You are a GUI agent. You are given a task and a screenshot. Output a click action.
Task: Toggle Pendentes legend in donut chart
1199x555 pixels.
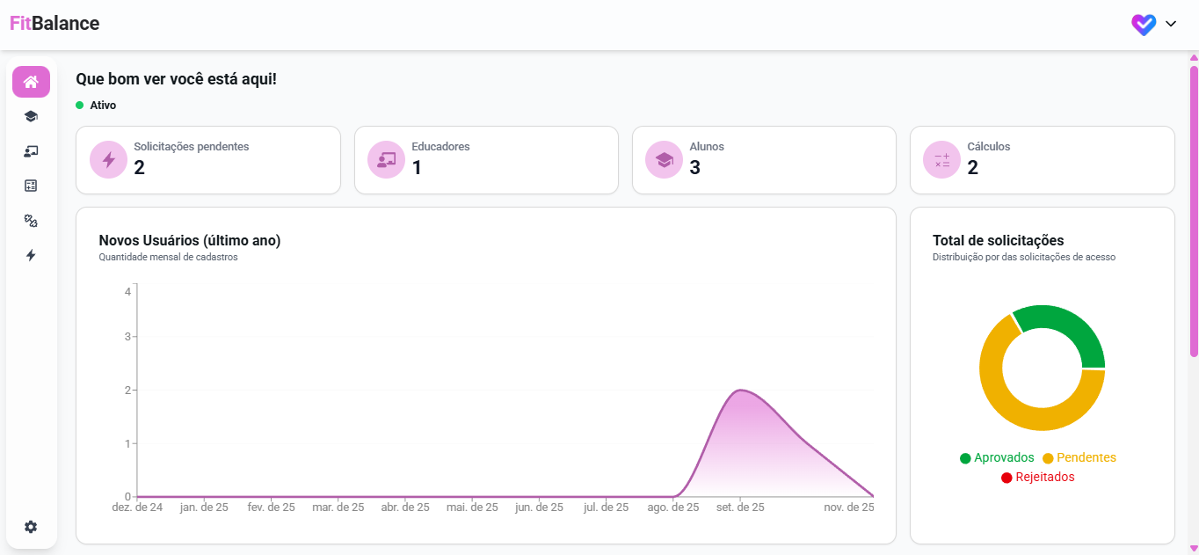point(1079,458)
